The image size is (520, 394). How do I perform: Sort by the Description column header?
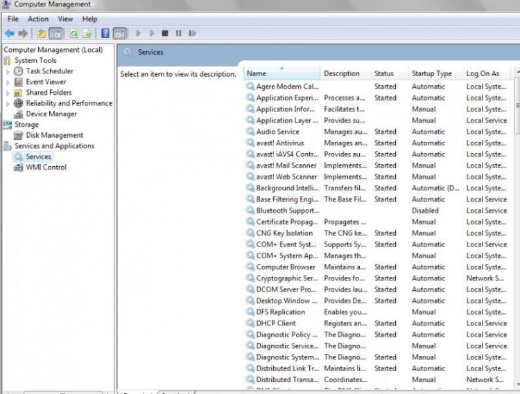point(345,73)
